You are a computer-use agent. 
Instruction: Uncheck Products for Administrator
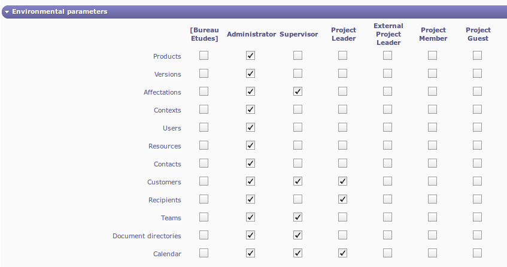[x=251, y=56]
